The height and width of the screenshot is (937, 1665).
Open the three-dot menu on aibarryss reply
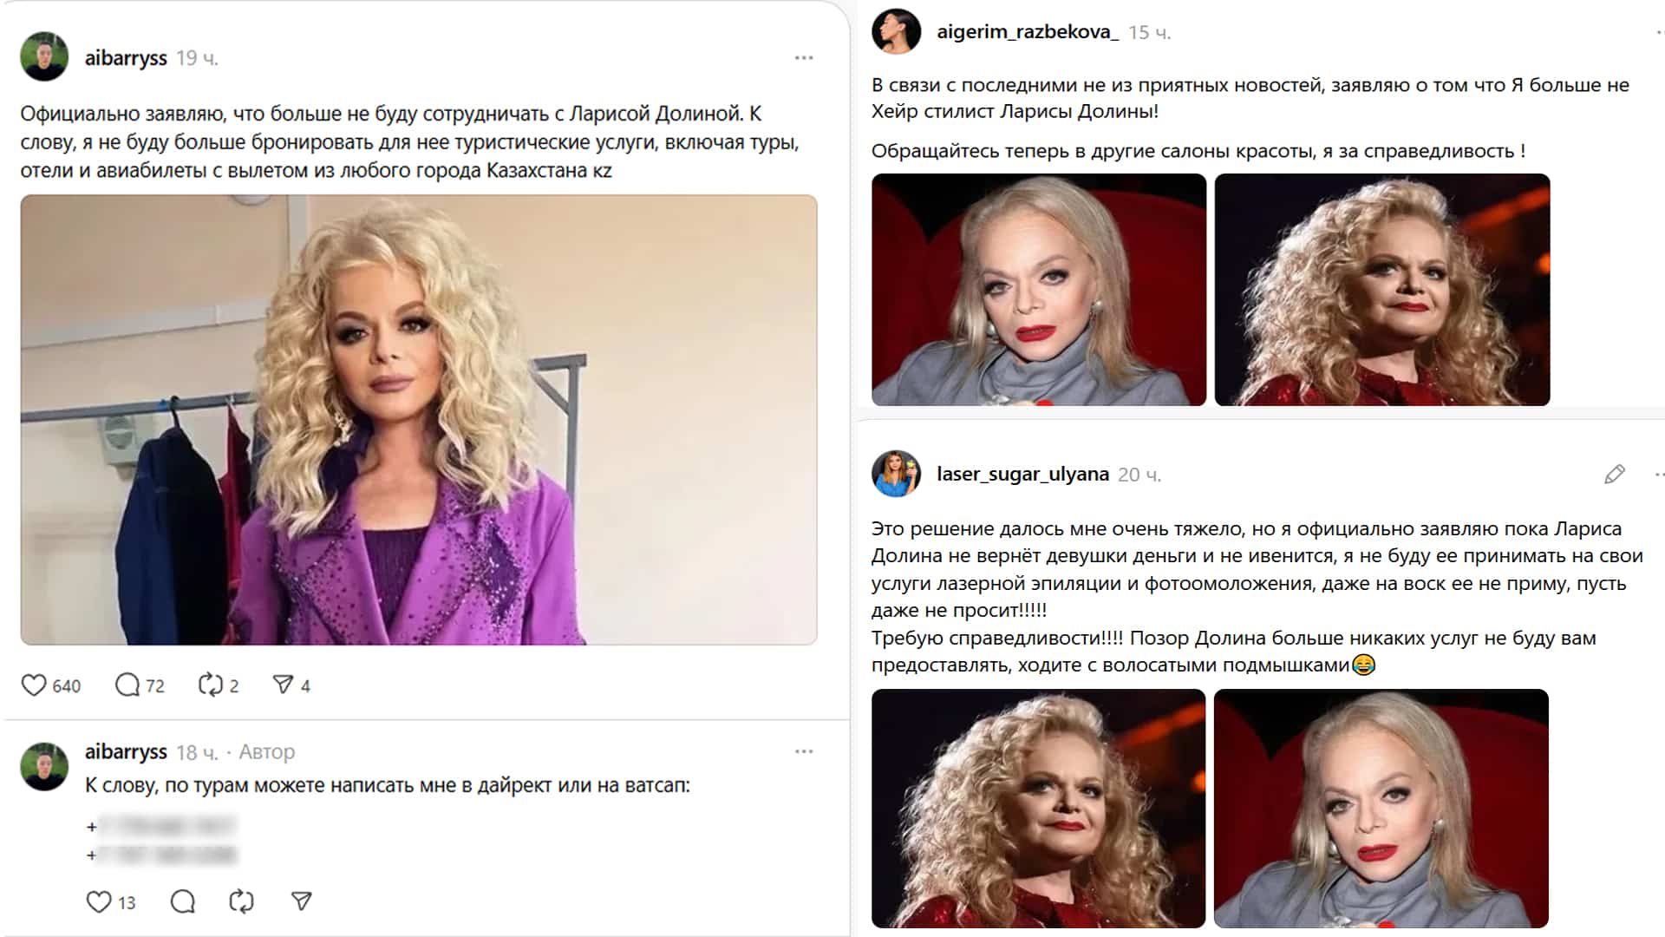pyautogui.click(x=804, y=751)
